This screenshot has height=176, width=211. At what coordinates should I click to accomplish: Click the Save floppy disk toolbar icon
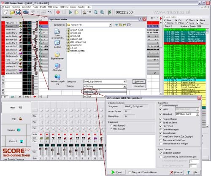pos(18,12)
